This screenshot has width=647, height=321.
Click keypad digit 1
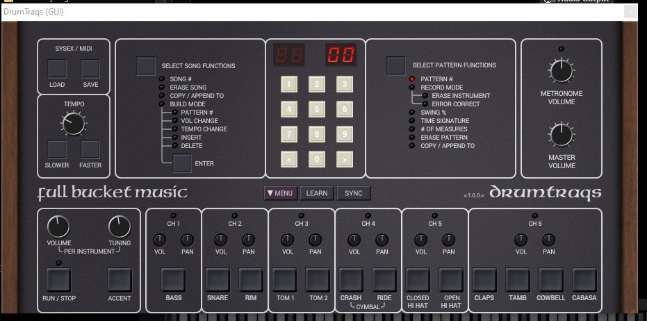pyautogui.click(x=289, y=84)
